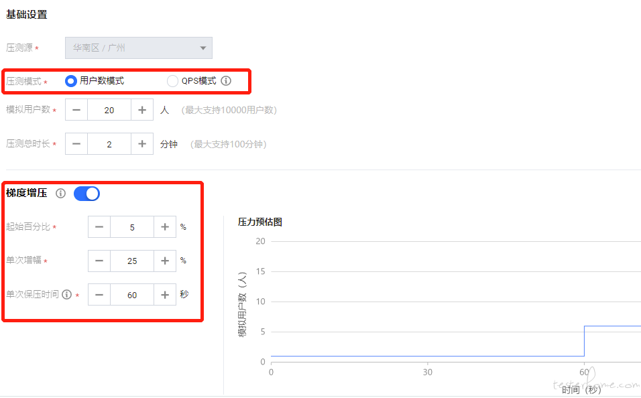Decrease 单次增幅 with minus button
The image size is (641, 398).
[x=99, y=261]
